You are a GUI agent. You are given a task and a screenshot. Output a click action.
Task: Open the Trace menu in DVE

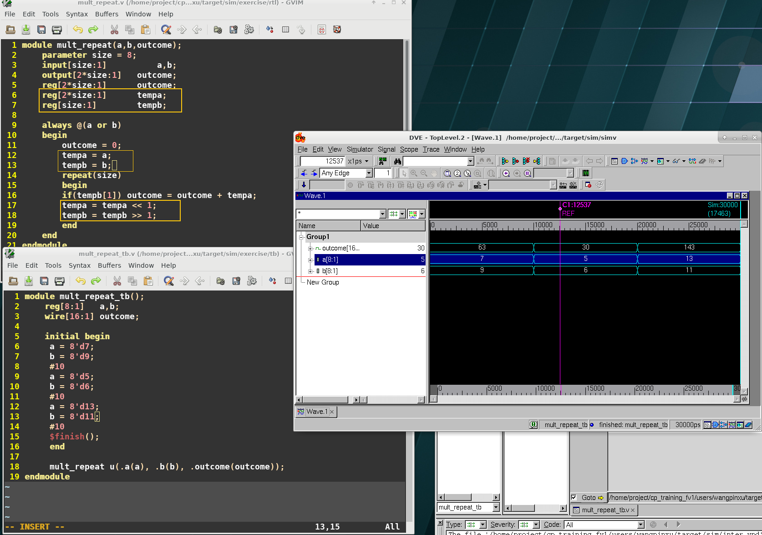pos(431,149)
